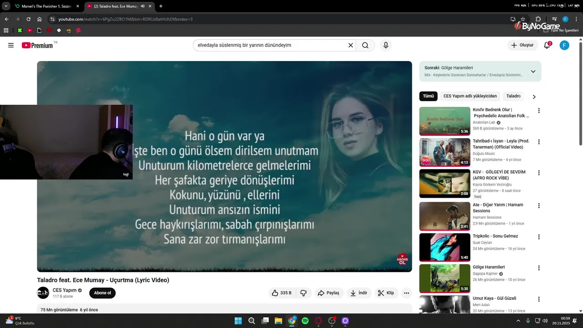
Task: Close the Marvel's The Punisher tab
Action: (77, 6)
